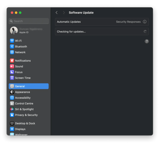Click the search magnifier icon

point(11,21)
